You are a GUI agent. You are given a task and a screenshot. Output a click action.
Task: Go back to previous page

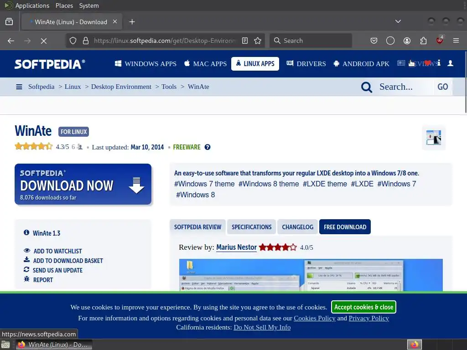pos(11,41)
